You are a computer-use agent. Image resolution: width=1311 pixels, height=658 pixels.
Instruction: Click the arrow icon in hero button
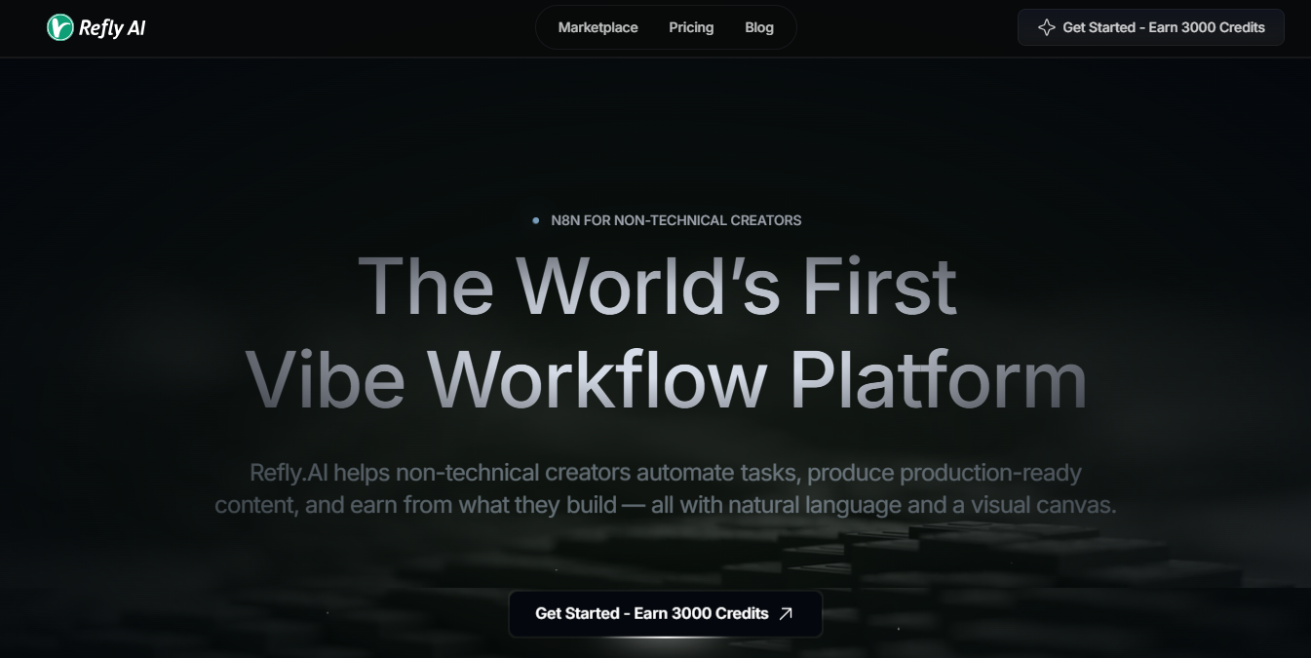click(x=786, y=614)
